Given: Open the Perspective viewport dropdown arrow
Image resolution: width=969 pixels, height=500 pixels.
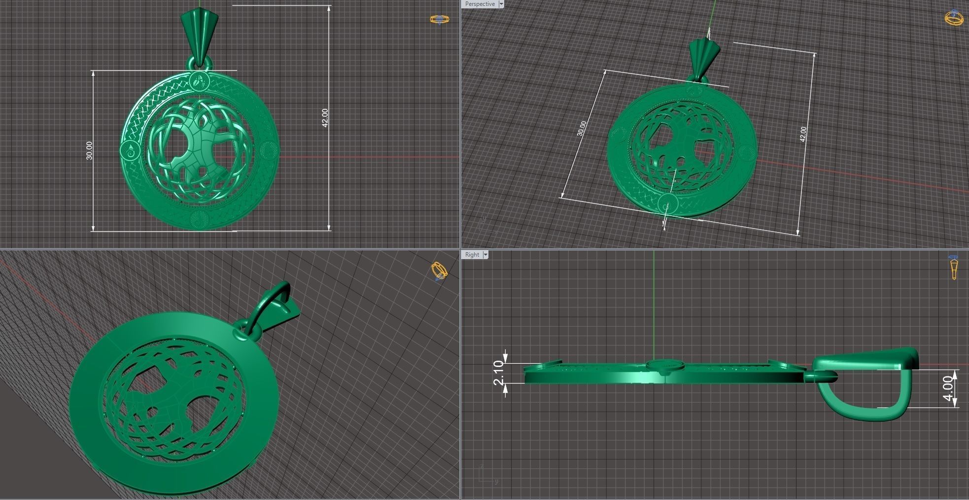Looking at the screenshot, I should coord(501,4).
